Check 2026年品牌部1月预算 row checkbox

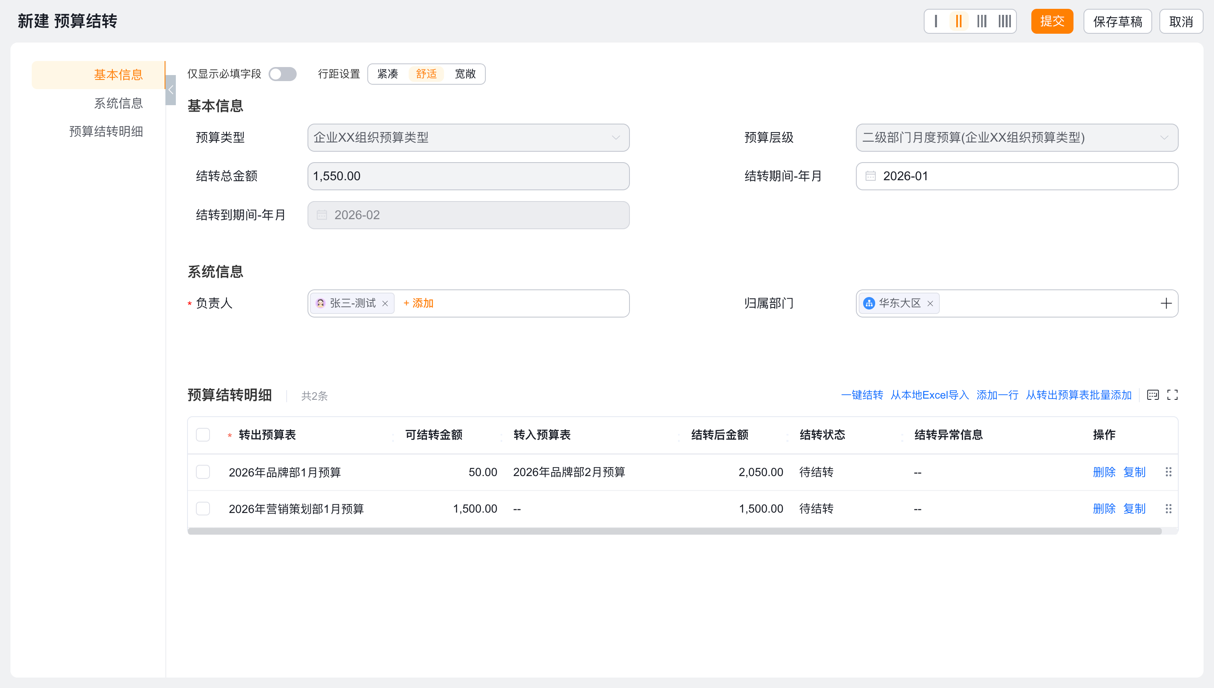tap(203, 472)
